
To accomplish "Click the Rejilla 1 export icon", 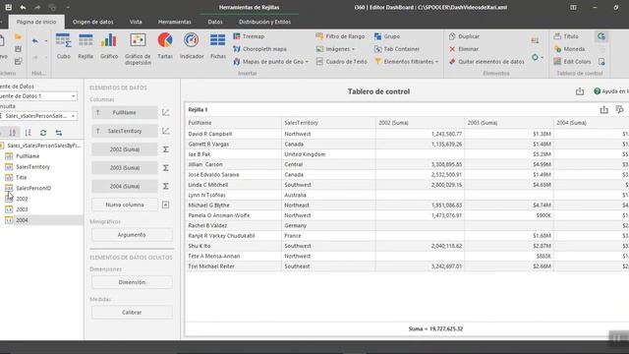I will pos(603,109).
